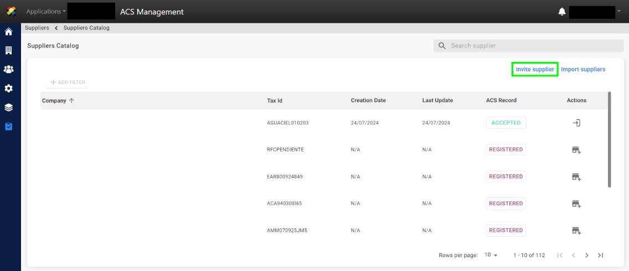Open the notifications bell icon
This screenshot has width=629, height=271.
point(562,12)
